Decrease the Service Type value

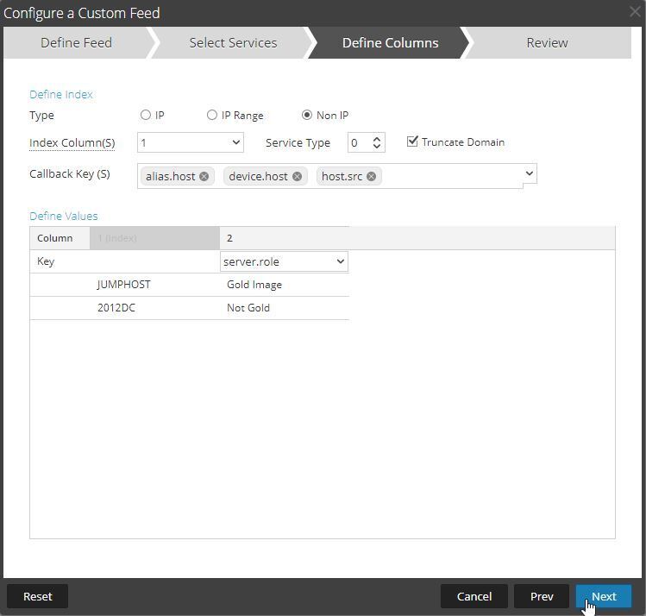pos(377,147)
